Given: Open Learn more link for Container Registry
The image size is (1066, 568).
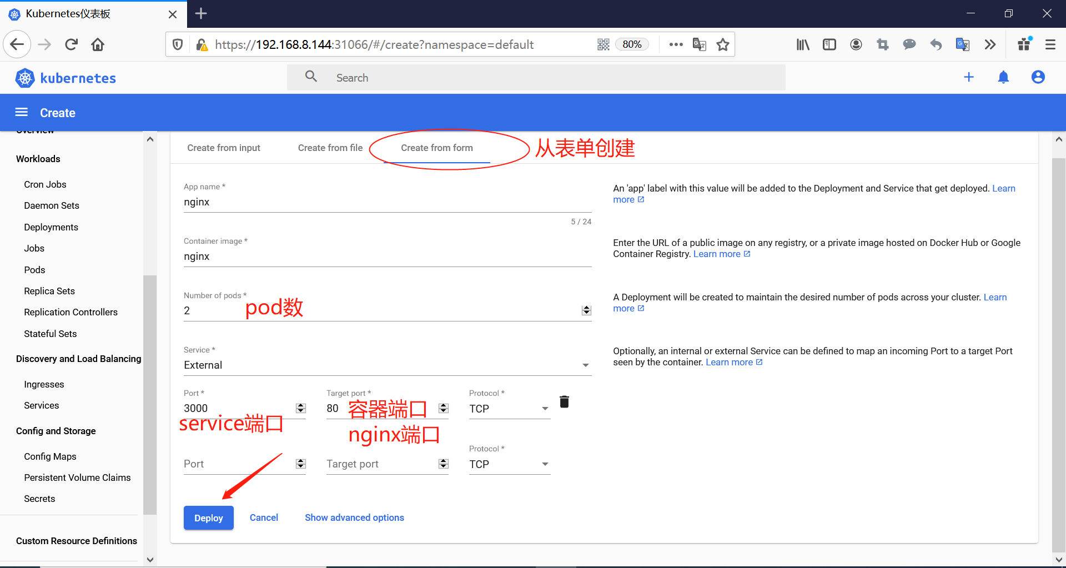Looking at the screenshot, I should (x=722, y=254).
